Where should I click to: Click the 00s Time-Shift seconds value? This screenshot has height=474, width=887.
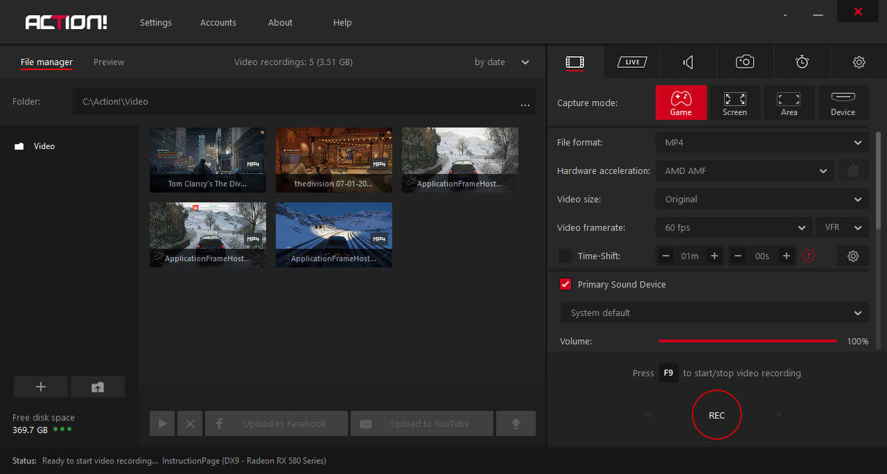coord(762,256)
